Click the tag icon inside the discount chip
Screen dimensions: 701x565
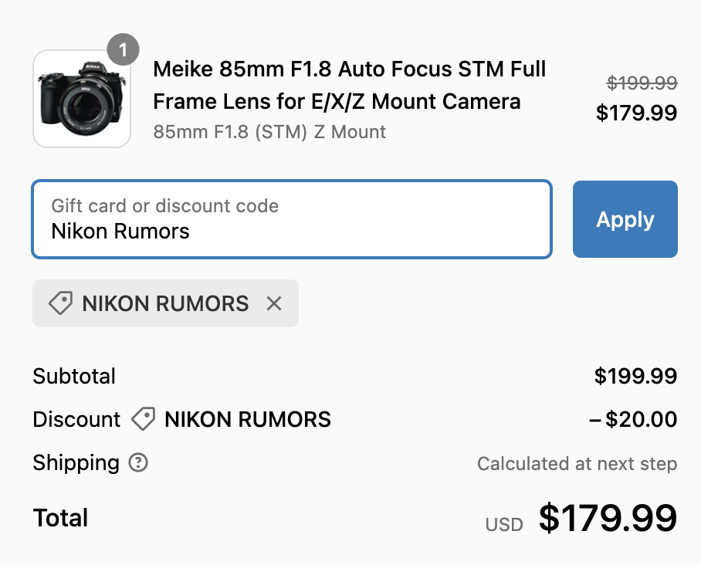click(x=61, y=303)
